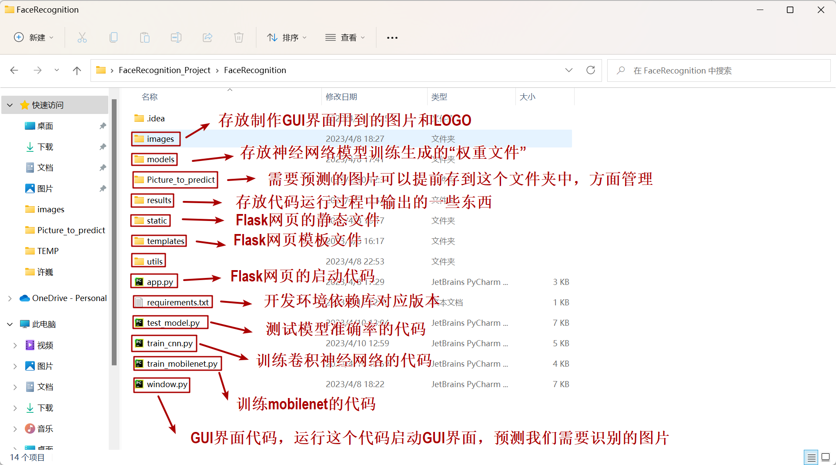Image resolution: width=836 pixels, height=465 pixels.
Task: Select the .idea folder icon
Action: (x=139, y=118)
